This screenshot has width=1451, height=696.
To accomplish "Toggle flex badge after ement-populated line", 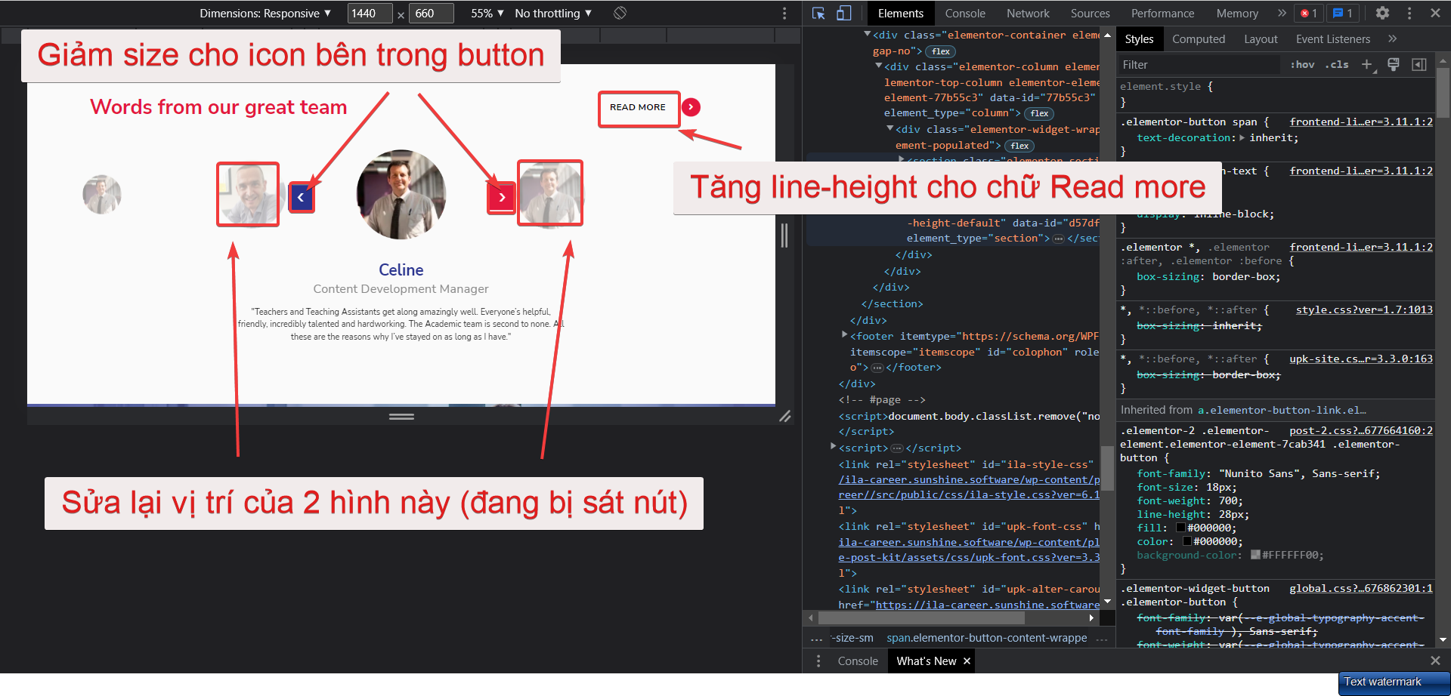I will point(1020,146).
